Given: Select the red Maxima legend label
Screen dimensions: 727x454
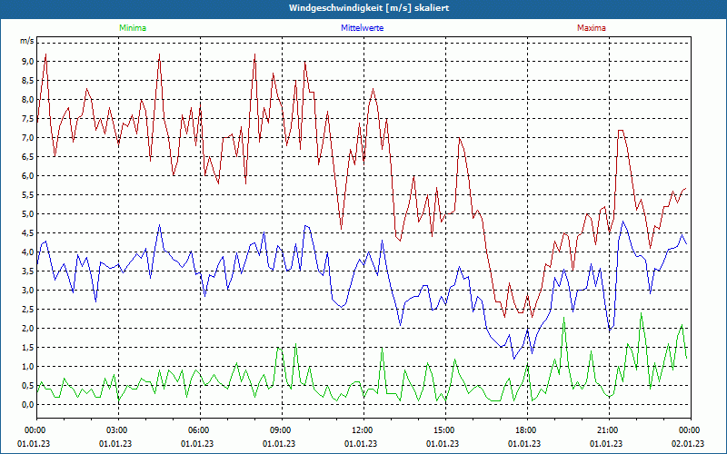Looking at the screenshot, I should pos(592,28).
